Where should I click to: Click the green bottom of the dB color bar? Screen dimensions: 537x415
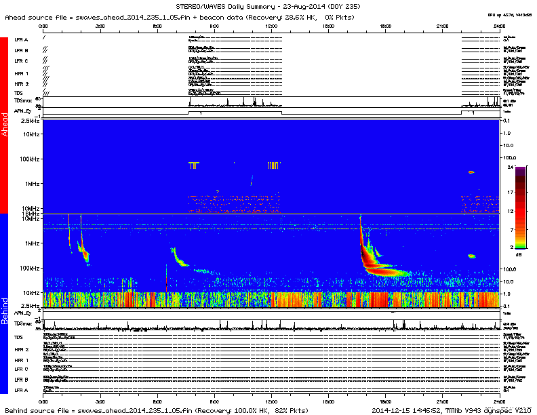pyautogui.click(x=520, y=246)
